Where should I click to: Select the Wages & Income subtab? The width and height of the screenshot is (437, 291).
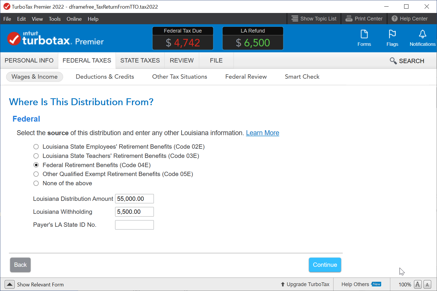pos(35,77)
